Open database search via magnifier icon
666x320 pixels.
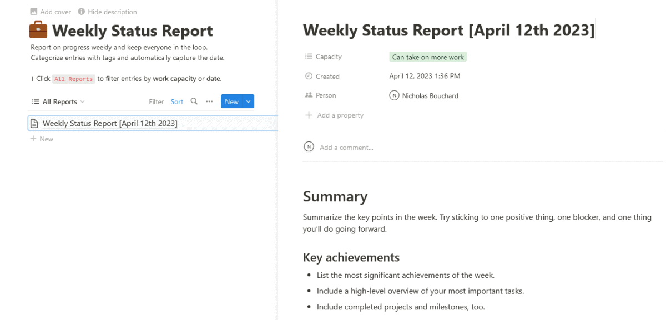click(194, 101)
